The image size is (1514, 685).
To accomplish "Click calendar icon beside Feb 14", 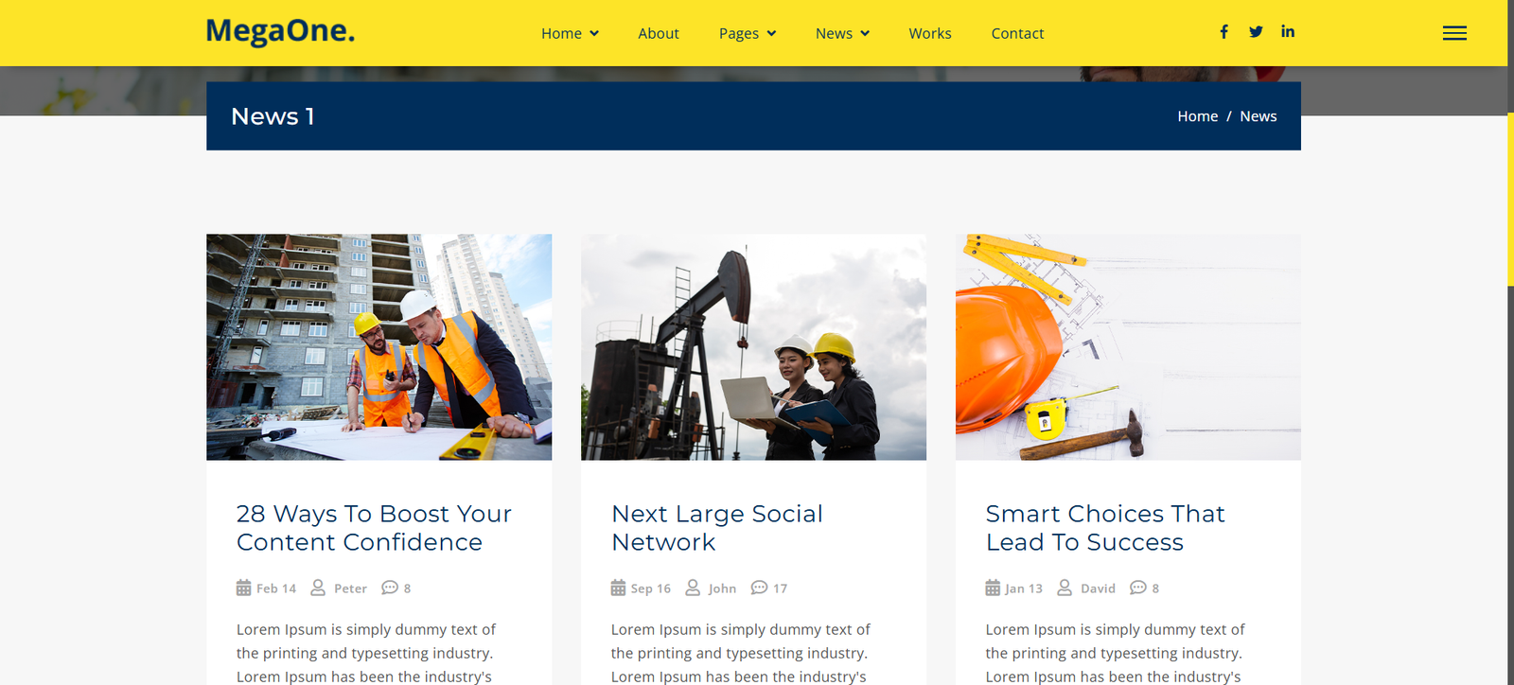I will click(243, 588).
